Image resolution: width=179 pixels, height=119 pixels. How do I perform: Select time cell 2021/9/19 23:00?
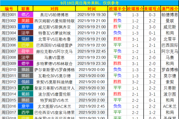[x=92, y=57]
